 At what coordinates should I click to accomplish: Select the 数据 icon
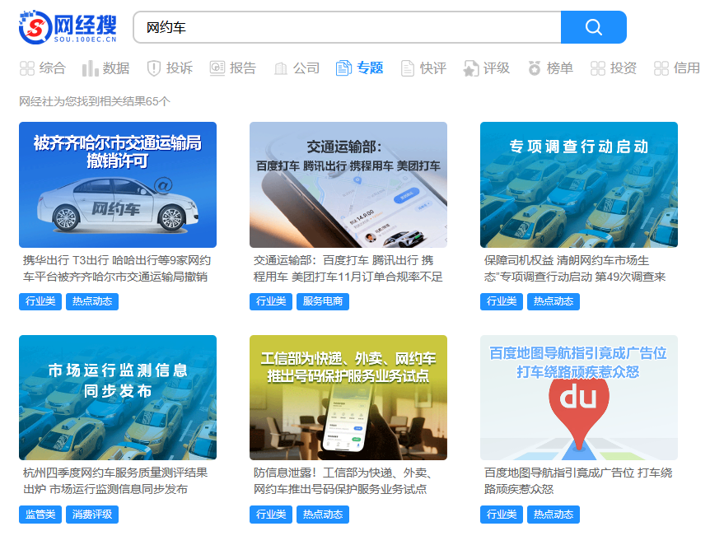89,69
